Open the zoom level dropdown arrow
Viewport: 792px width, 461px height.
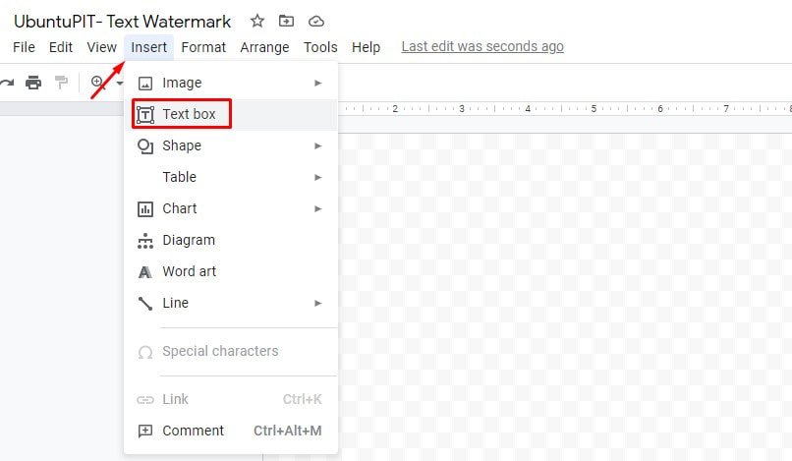pyautogui.click(x=120, y=83)
